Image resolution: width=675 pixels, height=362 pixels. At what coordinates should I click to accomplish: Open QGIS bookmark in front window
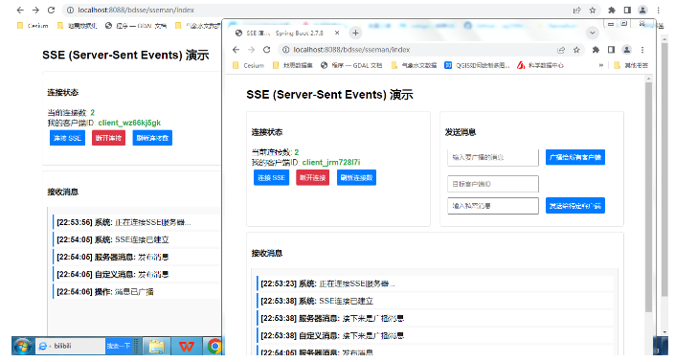coord(477,65)
